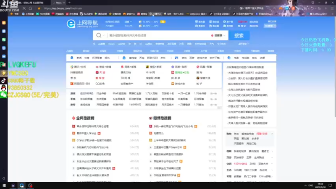Image resolution: width=336 pixels, height=189 pixels.
Task: Click the Weibo eye icon beside 微博热搜榜
Action: pos(150,118)
